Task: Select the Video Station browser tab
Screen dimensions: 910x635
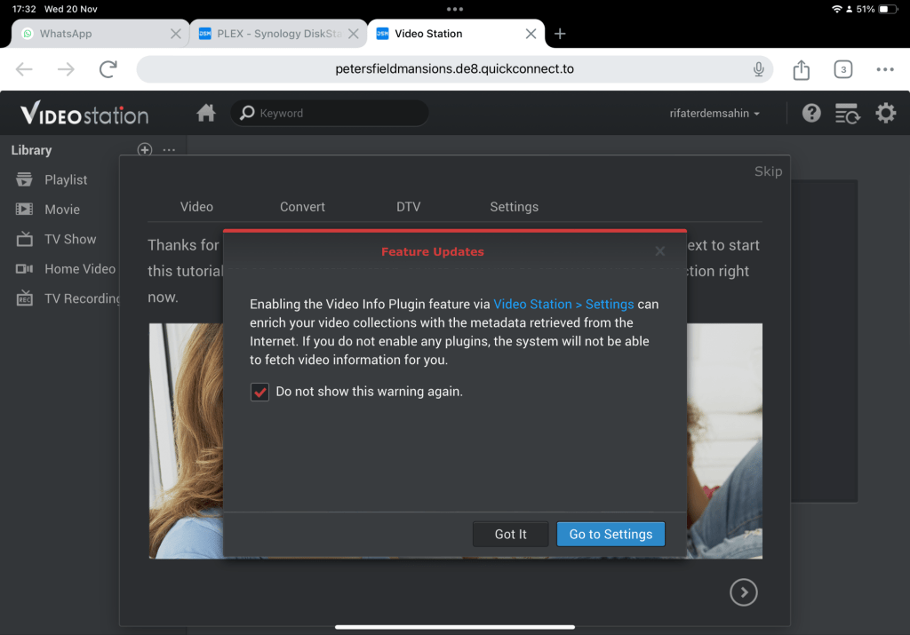Action: [x=456, y=34]
